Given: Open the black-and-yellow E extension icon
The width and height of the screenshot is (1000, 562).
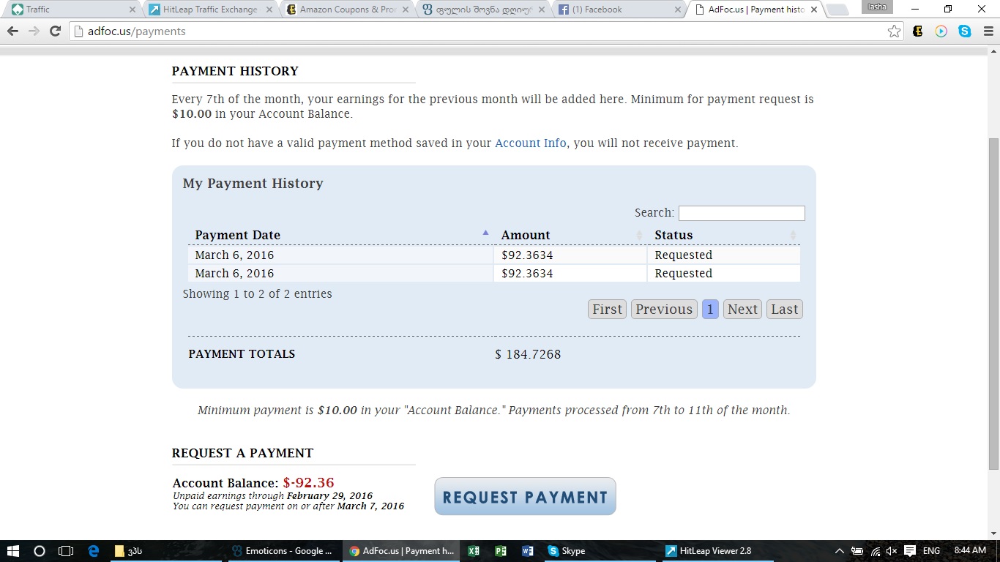Looking at the screenshot, I should point(918,31).
